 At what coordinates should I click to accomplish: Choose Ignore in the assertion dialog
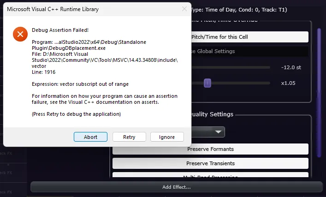(167, 137)
